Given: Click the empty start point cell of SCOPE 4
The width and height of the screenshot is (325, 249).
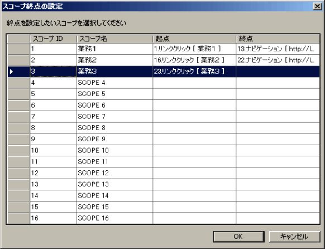Looking at the screenshot, I should tap(194, 83).
